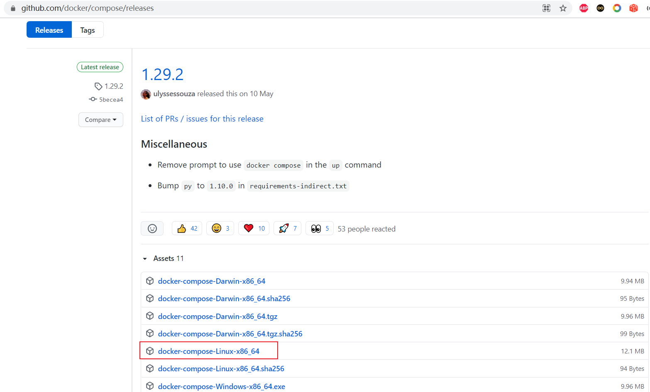The image size is (650, 392).
Task: Open the Compare dropdown
Action: 101,120
